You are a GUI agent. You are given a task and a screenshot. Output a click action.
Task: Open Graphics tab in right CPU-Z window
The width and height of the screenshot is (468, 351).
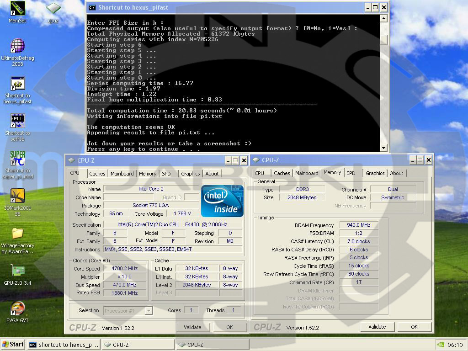[x=375, y=173]
